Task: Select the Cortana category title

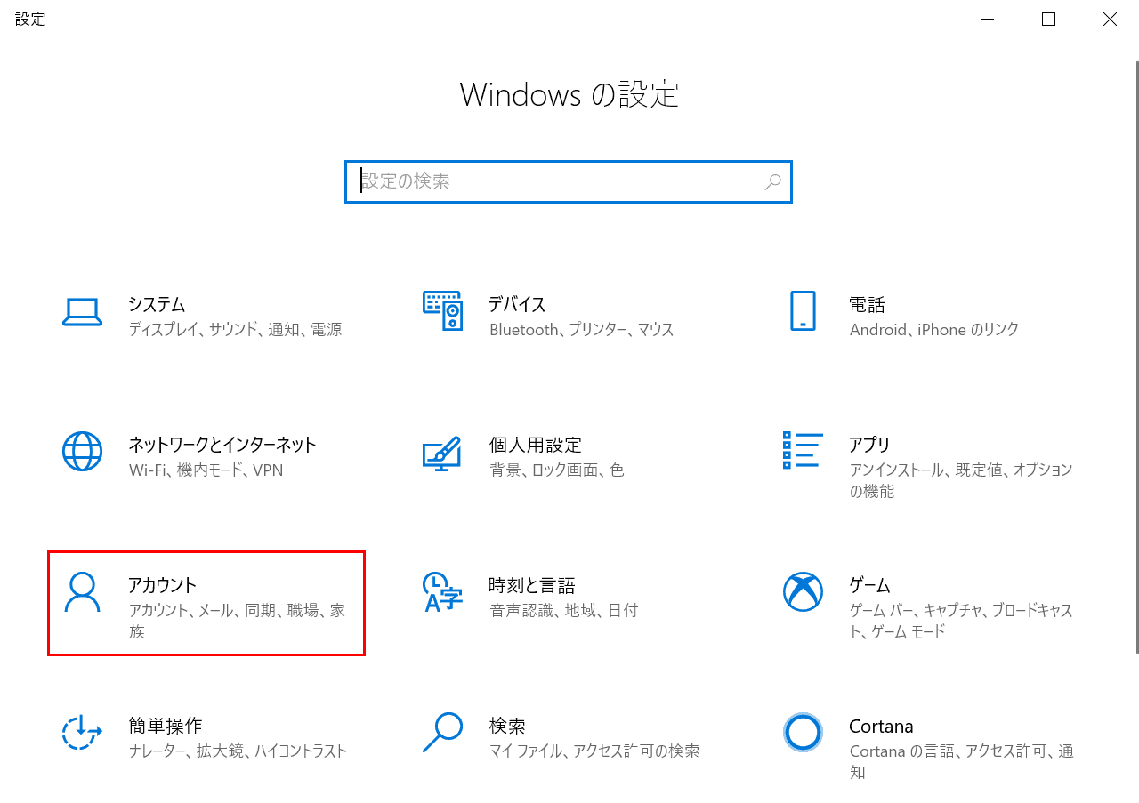Action: [881, 726]
